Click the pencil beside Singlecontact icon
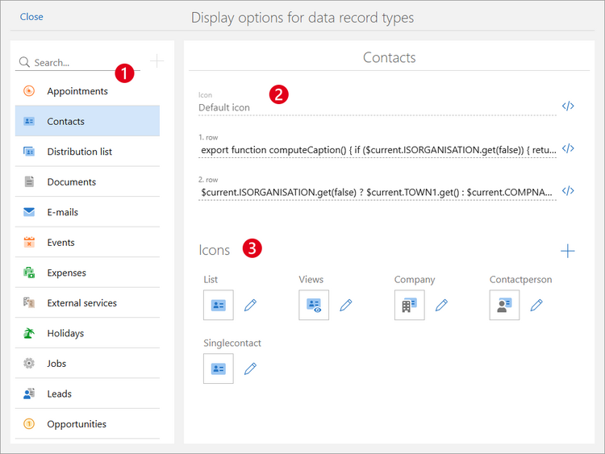The image size is (605, 454). point(250,369)
